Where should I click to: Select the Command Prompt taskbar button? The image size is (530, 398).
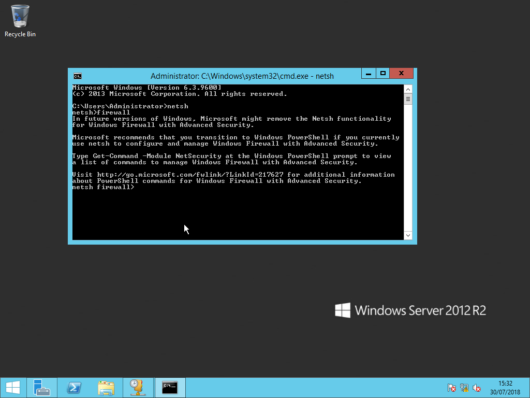170,388
